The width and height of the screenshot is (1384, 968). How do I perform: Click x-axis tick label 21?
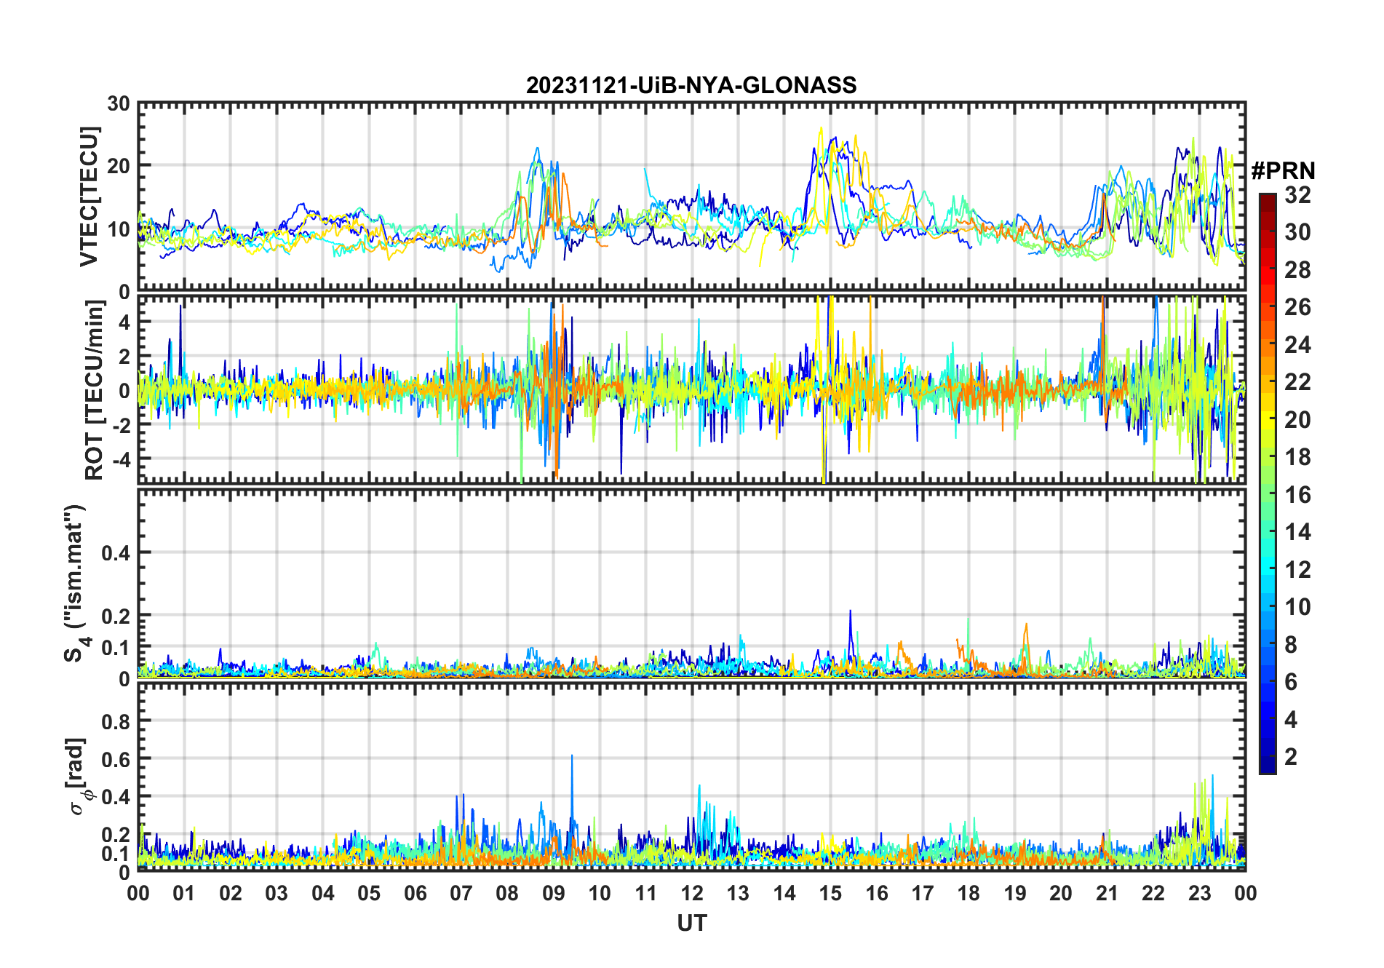[x=1107, y=893]
